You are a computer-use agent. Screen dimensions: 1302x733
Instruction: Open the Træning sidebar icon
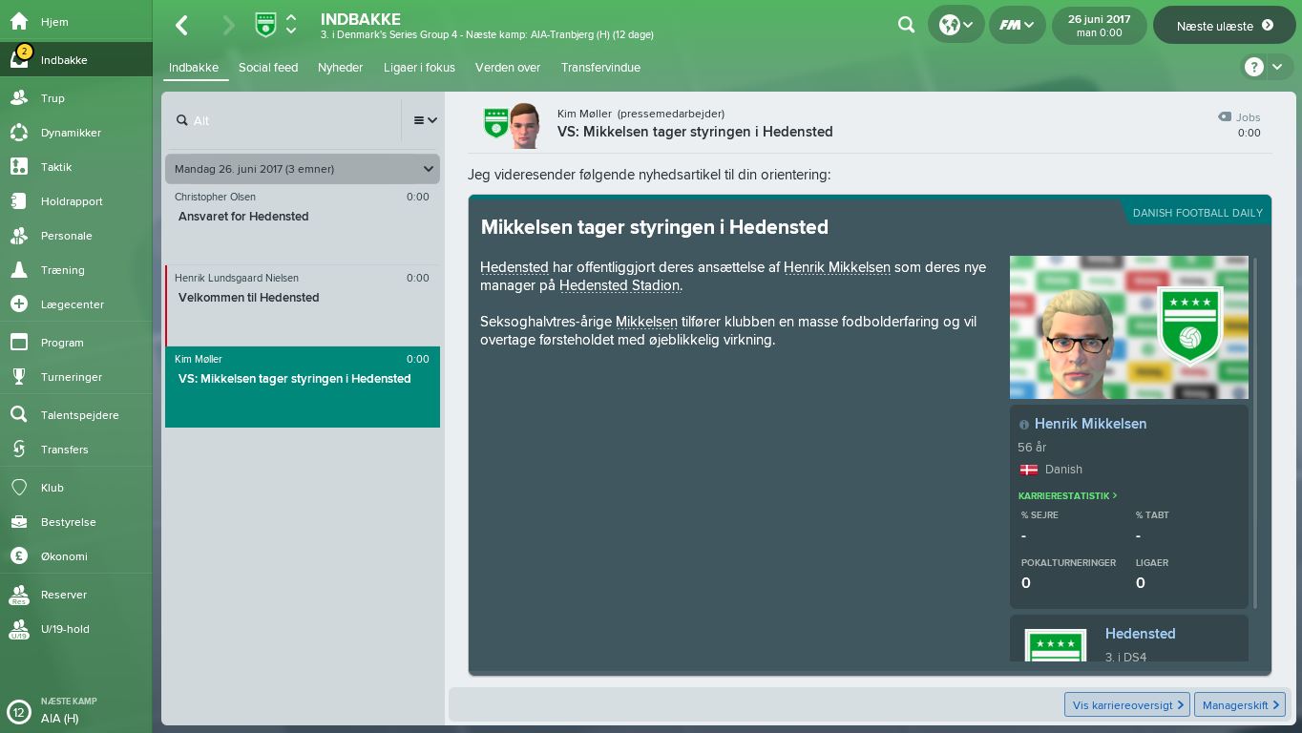[x=19, y=270]
